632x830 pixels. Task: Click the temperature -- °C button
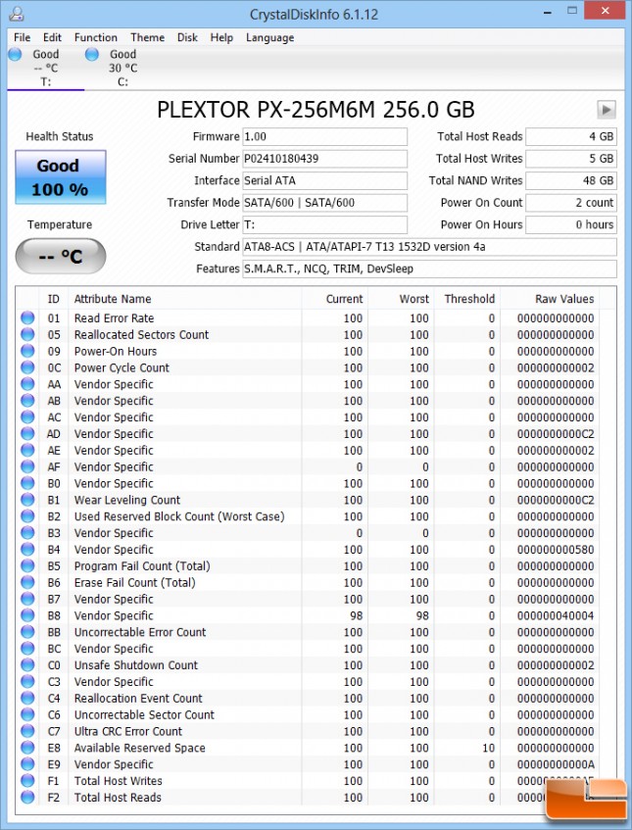tap(61, 256)
